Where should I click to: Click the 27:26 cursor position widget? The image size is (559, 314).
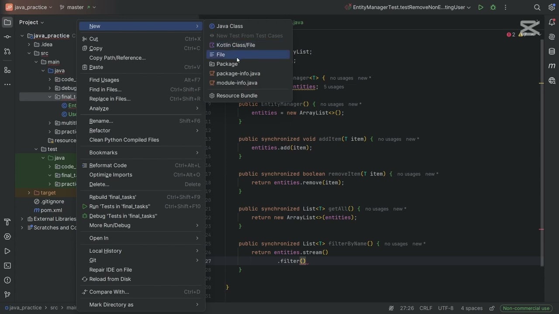coord(407,308)
